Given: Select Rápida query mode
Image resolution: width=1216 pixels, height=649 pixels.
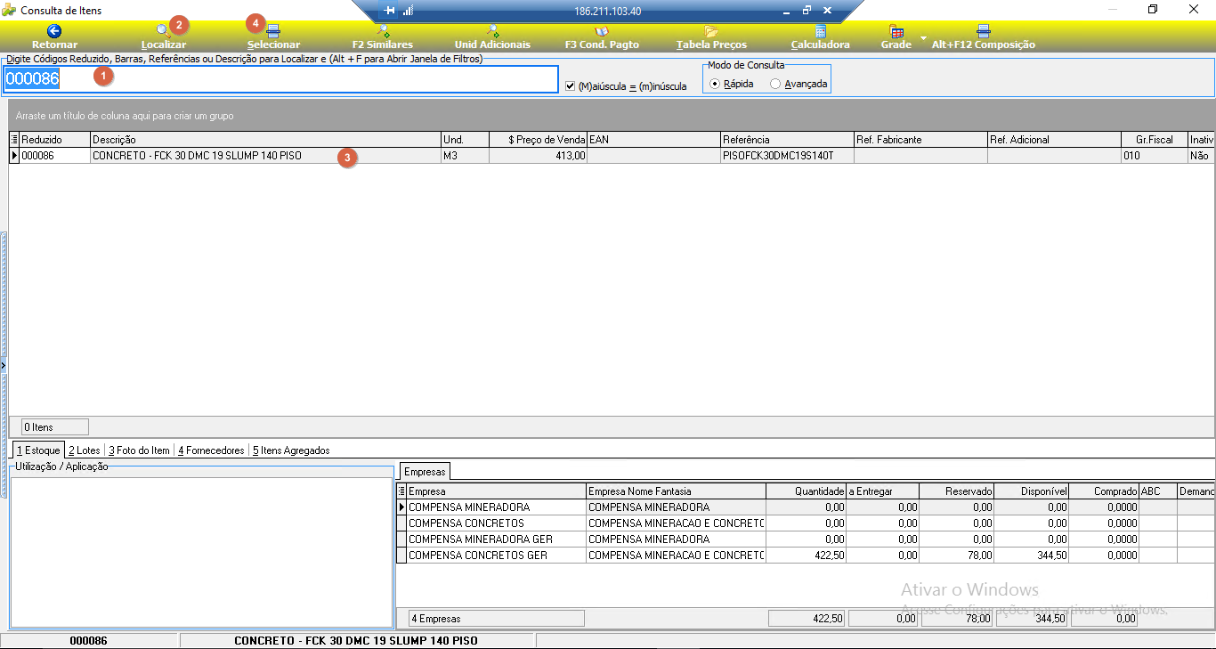Looking at the screenshot, I should pos(715,84).
